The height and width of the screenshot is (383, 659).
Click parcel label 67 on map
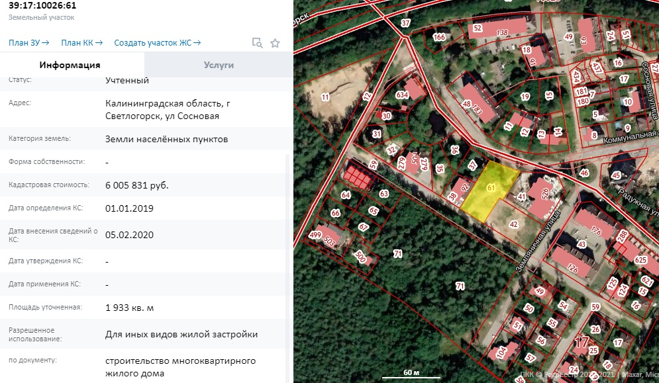click(x=363, y=227)
